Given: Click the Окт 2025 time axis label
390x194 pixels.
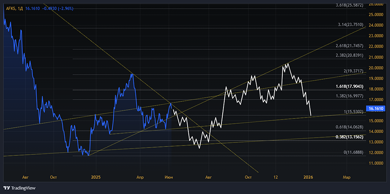Looking at the screenshot, I should (x=248, y=177).
